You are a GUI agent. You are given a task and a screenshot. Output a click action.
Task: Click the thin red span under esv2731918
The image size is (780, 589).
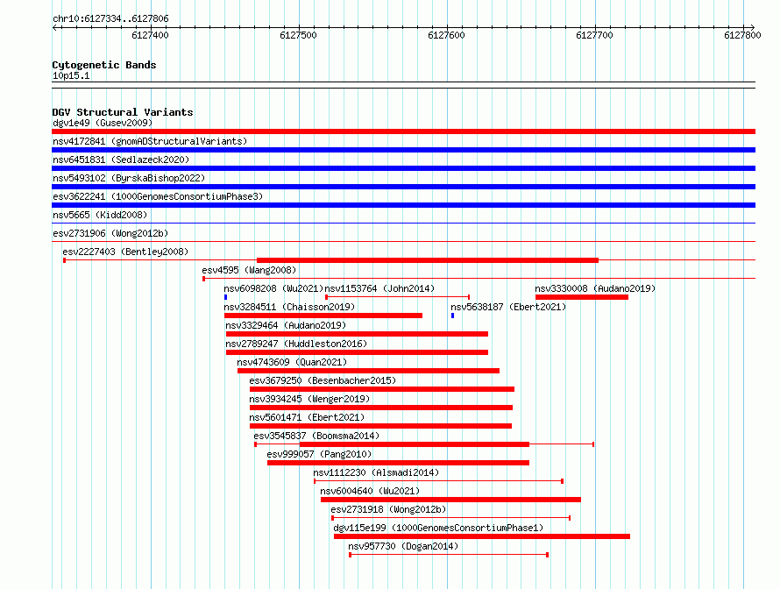coord(450,518)
